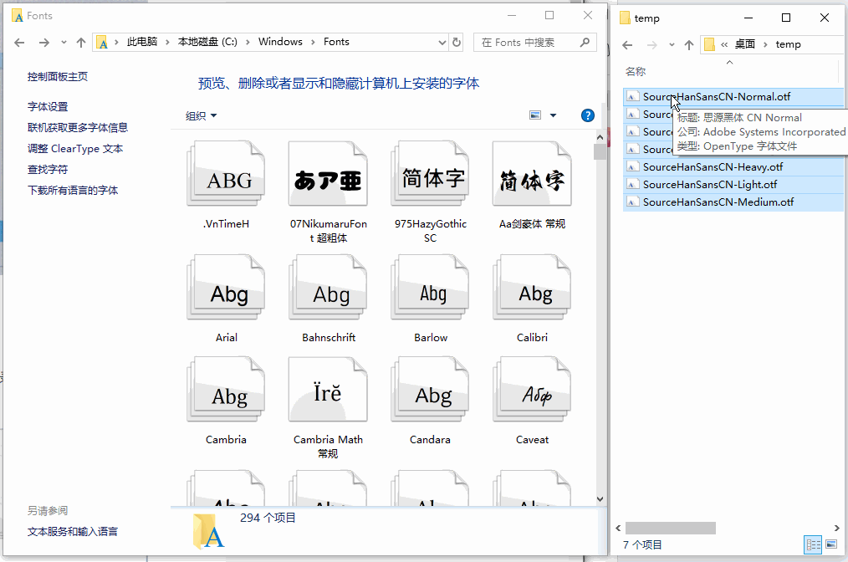
Task: Select the Cambria Math font icon
Action: [329, 390]
